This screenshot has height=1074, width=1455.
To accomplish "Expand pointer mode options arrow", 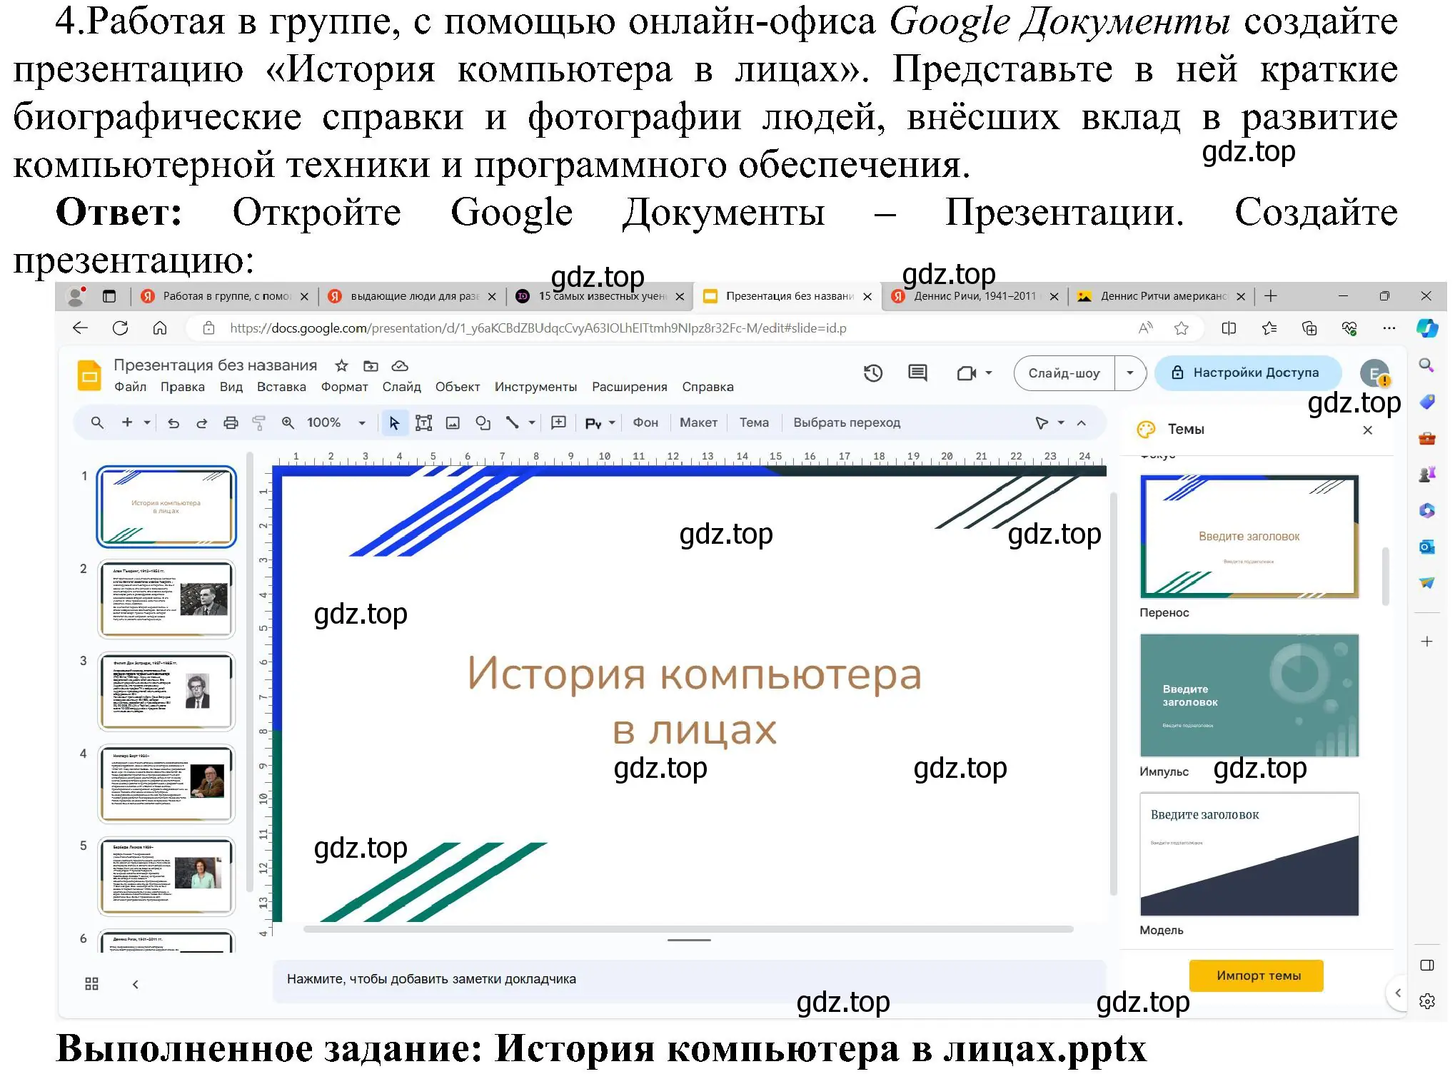I will 1061,423.
